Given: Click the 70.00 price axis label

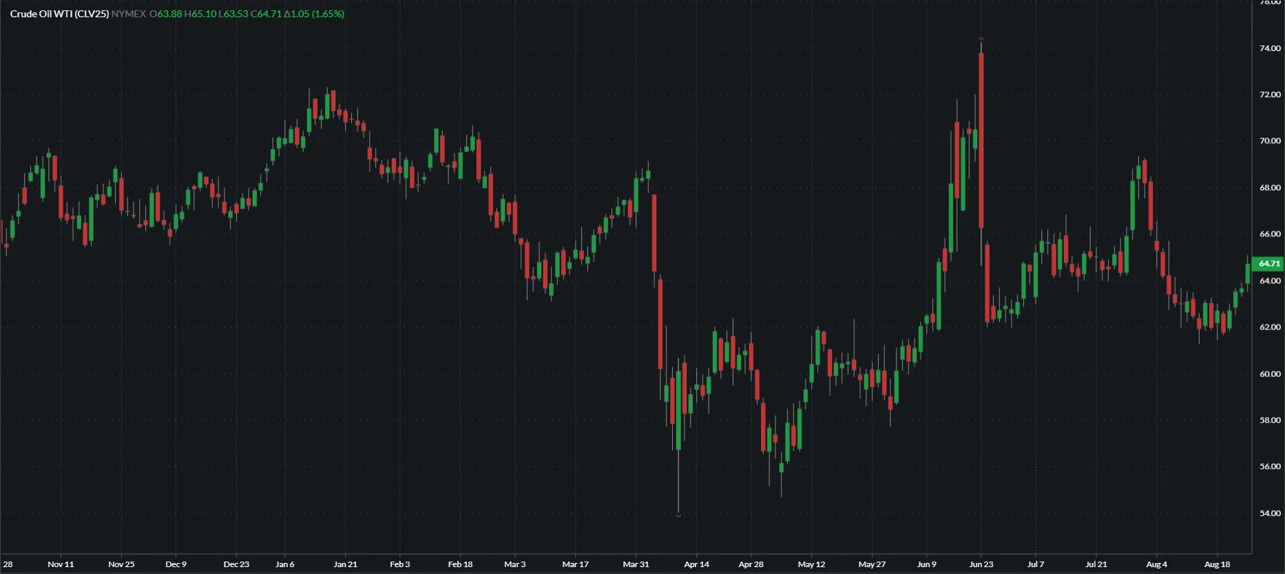Looking at the screenshot, I should [x=1270, y=141].
